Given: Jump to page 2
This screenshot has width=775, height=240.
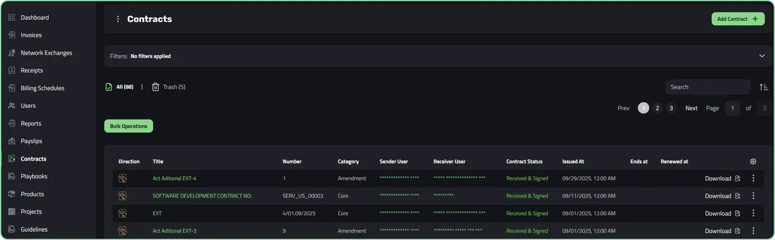Looking at the screenshot, I should (x=657, y=108).
